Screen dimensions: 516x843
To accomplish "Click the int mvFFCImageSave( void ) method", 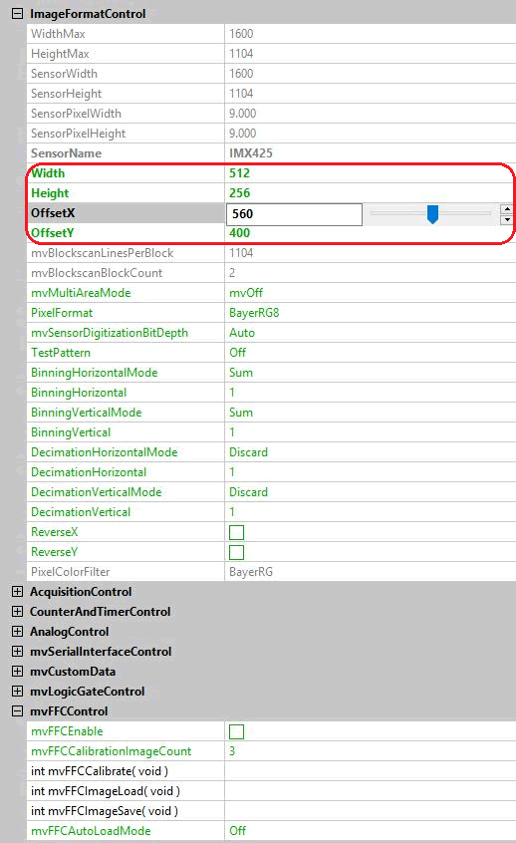I will (x=105, y=811).
